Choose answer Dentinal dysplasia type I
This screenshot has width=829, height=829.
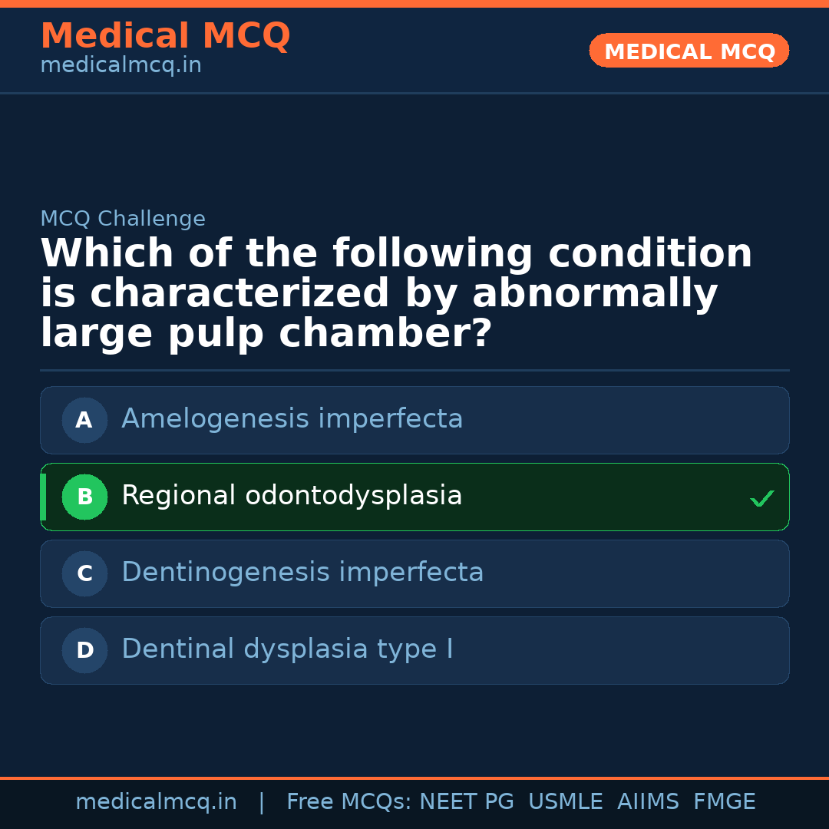287,649
